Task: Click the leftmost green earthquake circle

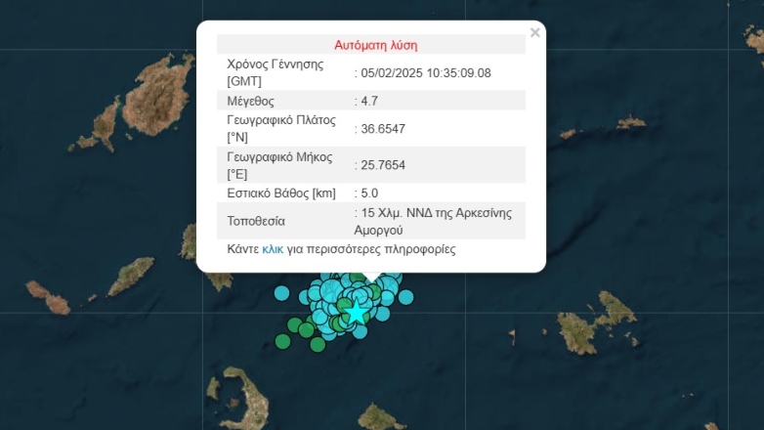Action: click(283, 341)
